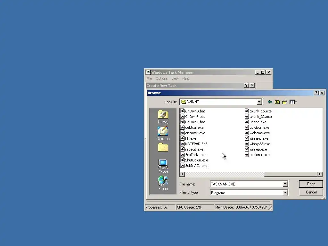This screenshot has width=328, height=246.
Task: Select the explorer.exe file name
Action: pyautogui.click(x=259, y=155)
